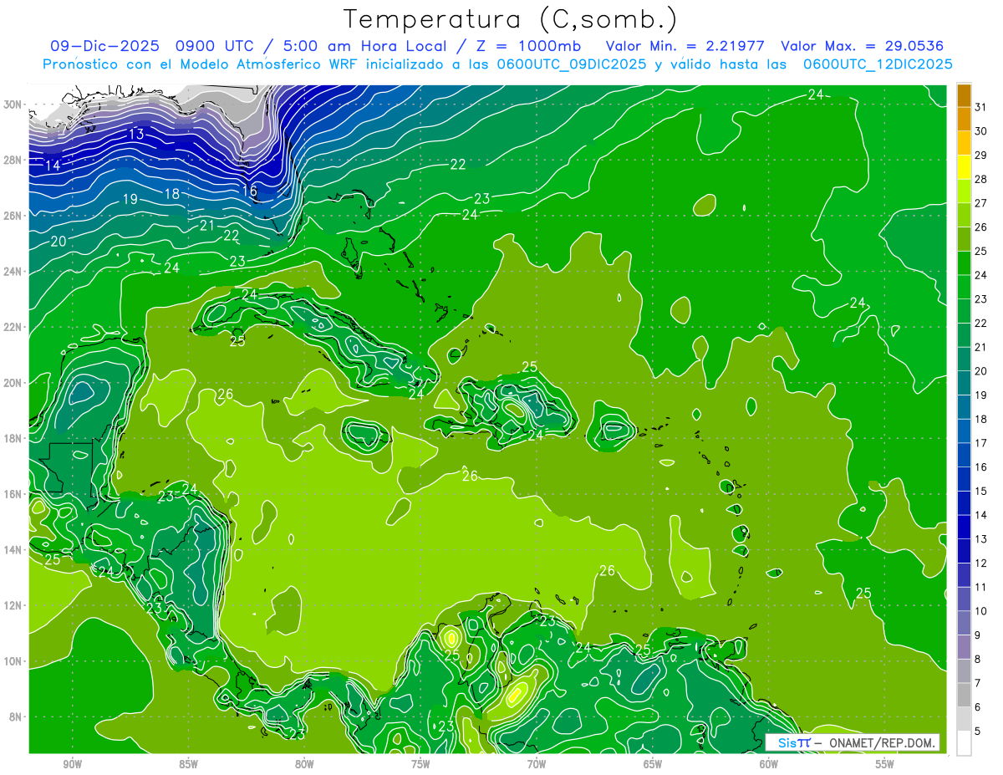Click the "80W" longitude axis label
This screenshot has width=1003, height=775.
click(x=304, y=766)
